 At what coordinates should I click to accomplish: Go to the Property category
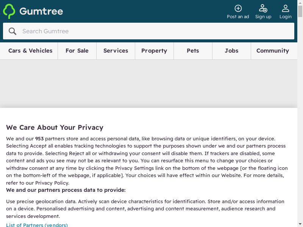[154, 51]
